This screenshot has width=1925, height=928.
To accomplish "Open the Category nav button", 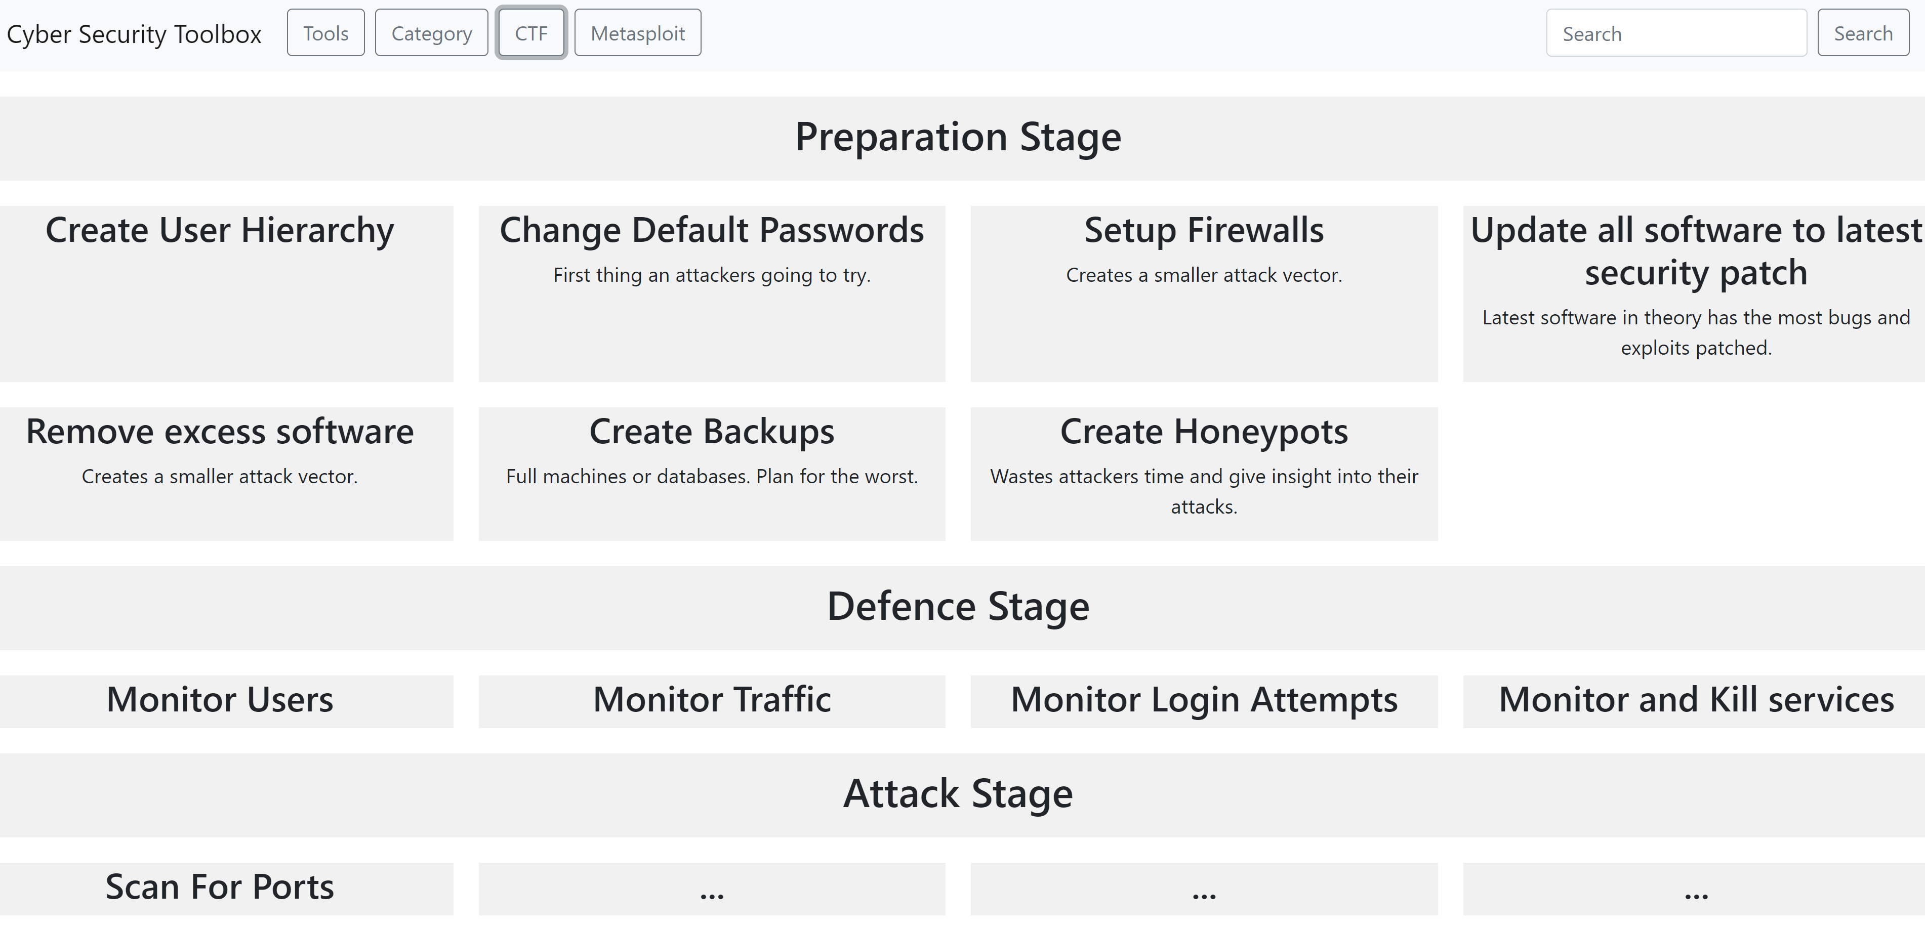I will 431,33.
